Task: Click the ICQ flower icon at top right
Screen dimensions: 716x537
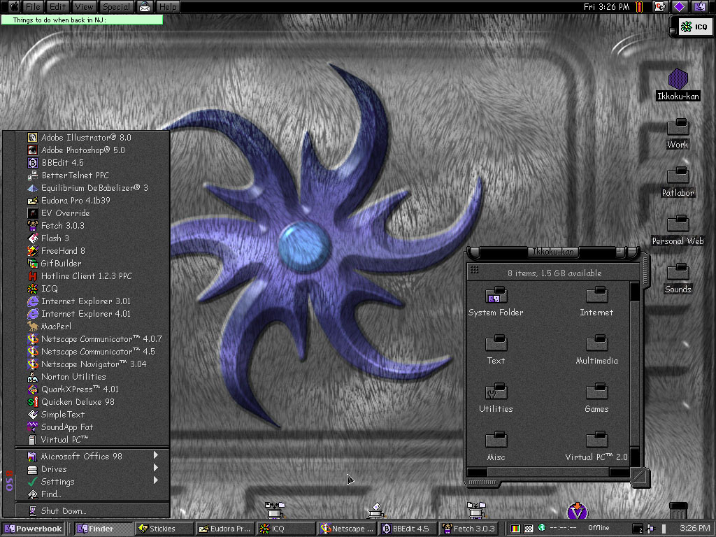Action: click(687, 27)
